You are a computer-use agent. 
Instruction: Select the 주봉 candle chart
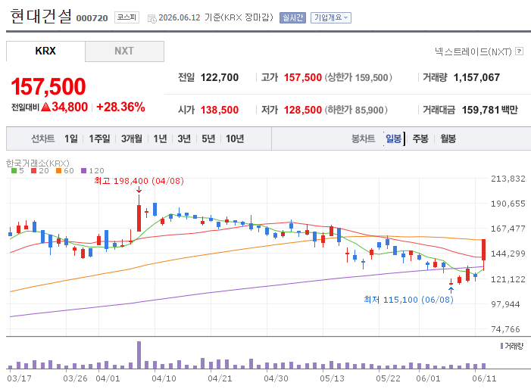pos(420,138)
